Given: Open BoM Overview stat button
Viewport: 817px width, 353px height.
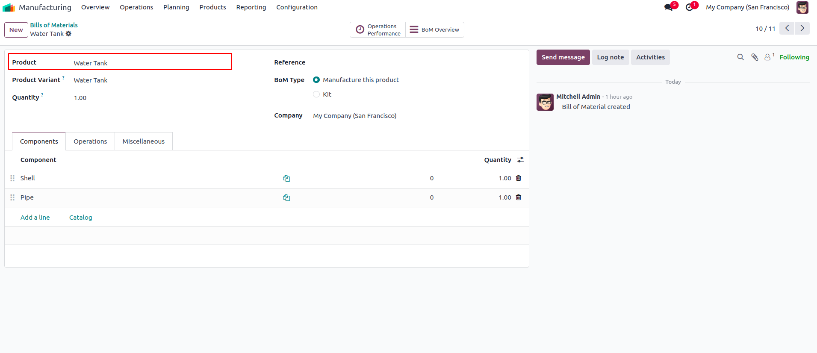Looking at the screenshot, I should (x=434, y=30).
